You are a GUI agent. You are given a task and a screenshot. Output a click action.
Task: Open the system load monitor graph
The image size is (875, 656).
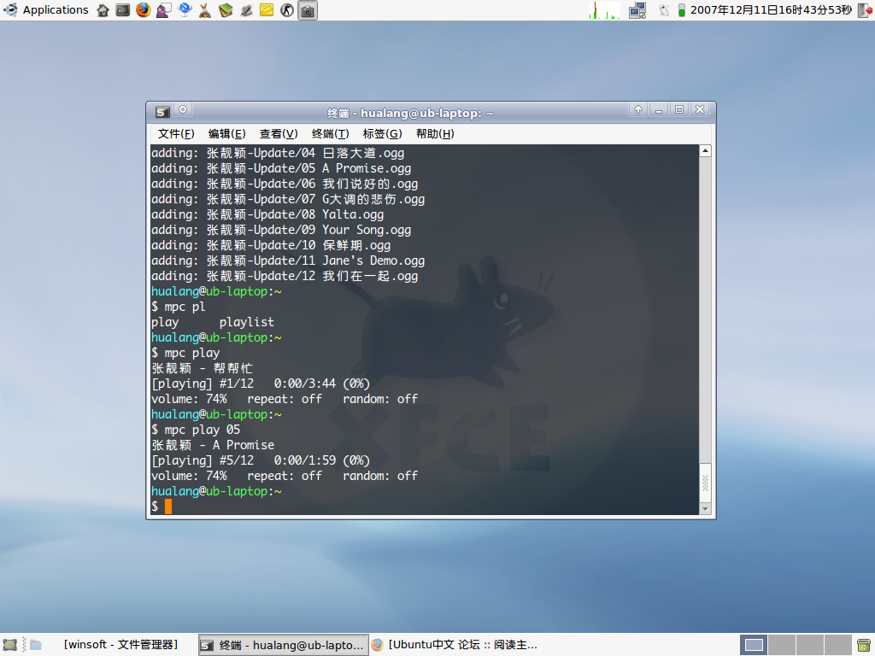[604, 10]
